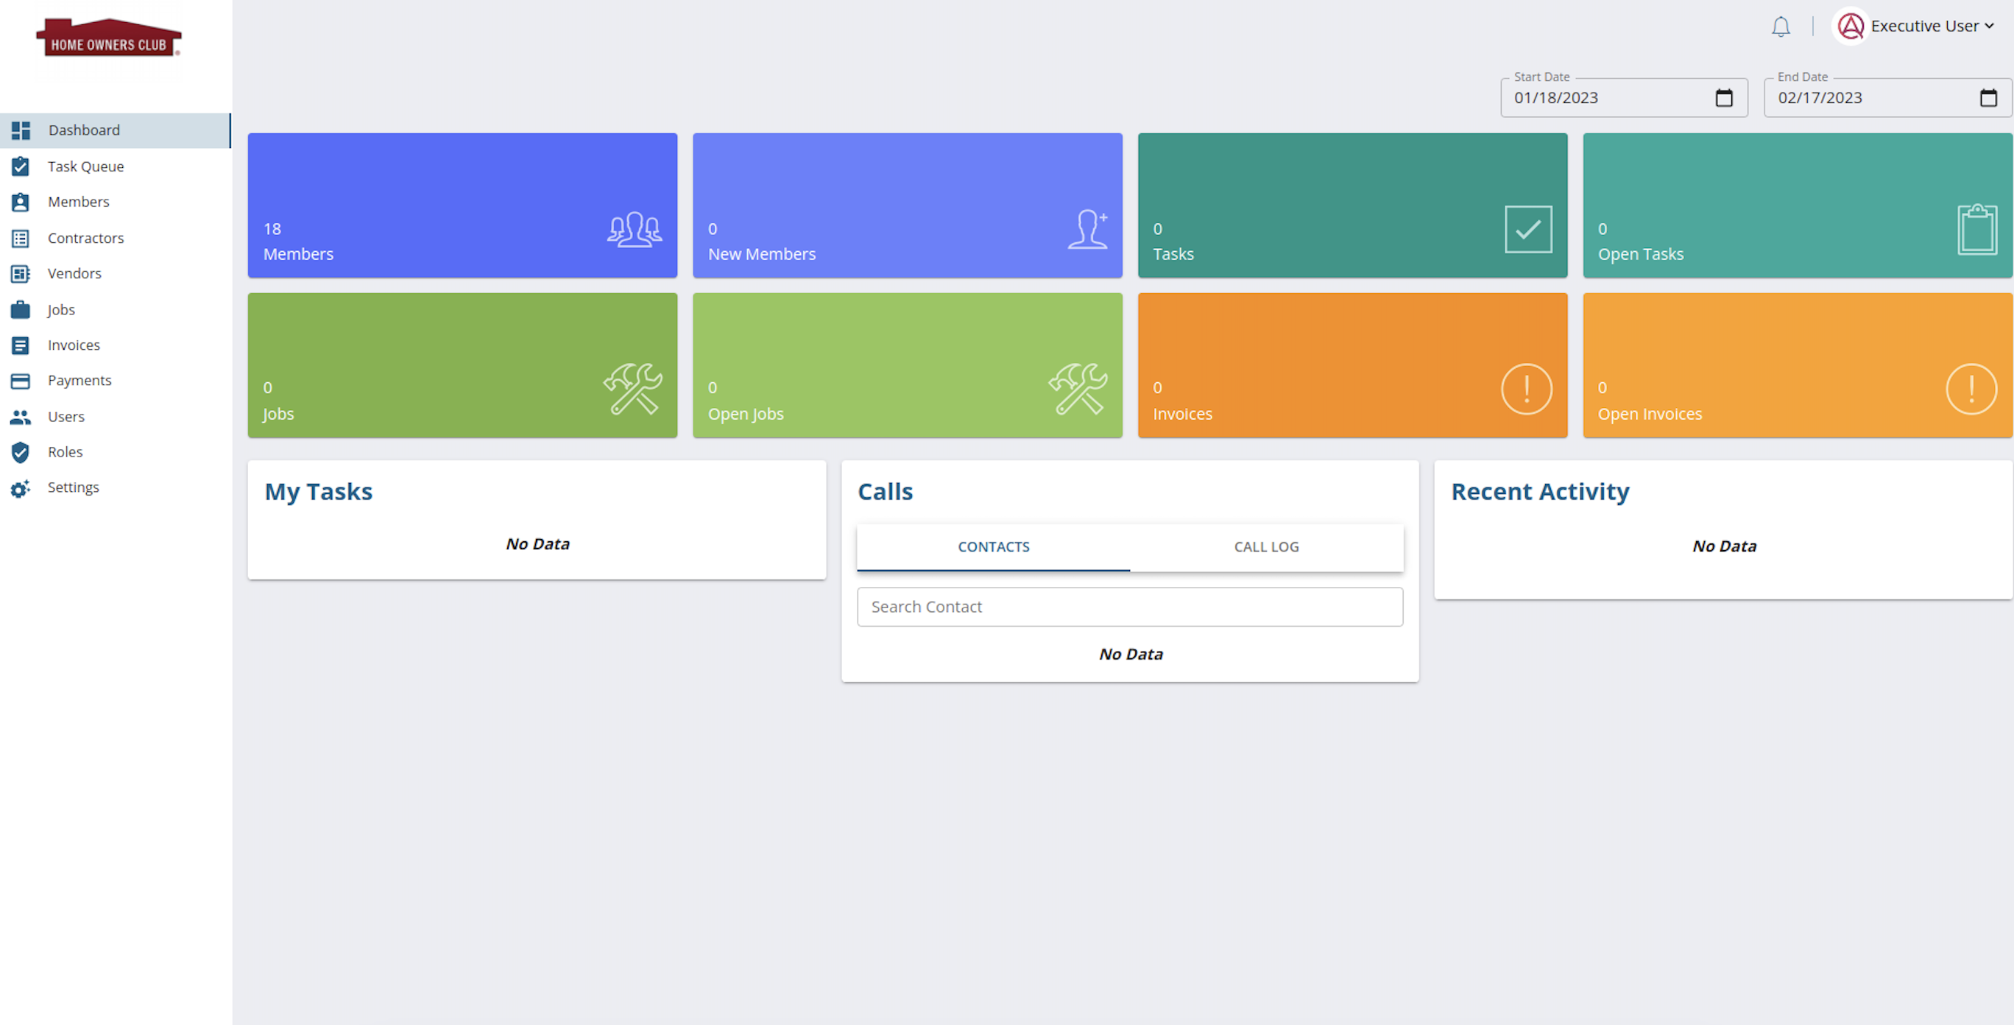Image resolution: width=2014 pixels, height=1025 pixels.
Task: Open the End Date calendar picker icon
Action: [x=1988, y=98]
